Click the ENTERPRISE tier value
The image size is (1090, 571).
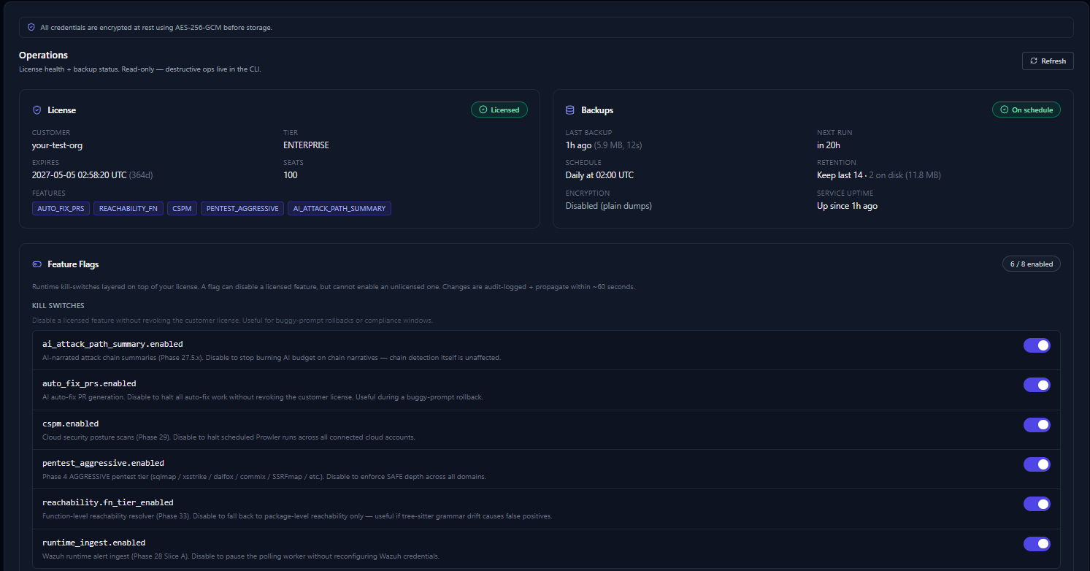point(306,145)
